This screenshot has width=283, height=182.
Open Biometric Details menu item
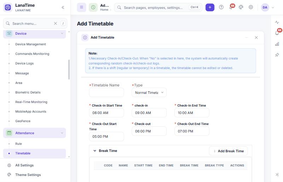click(28, 92)
